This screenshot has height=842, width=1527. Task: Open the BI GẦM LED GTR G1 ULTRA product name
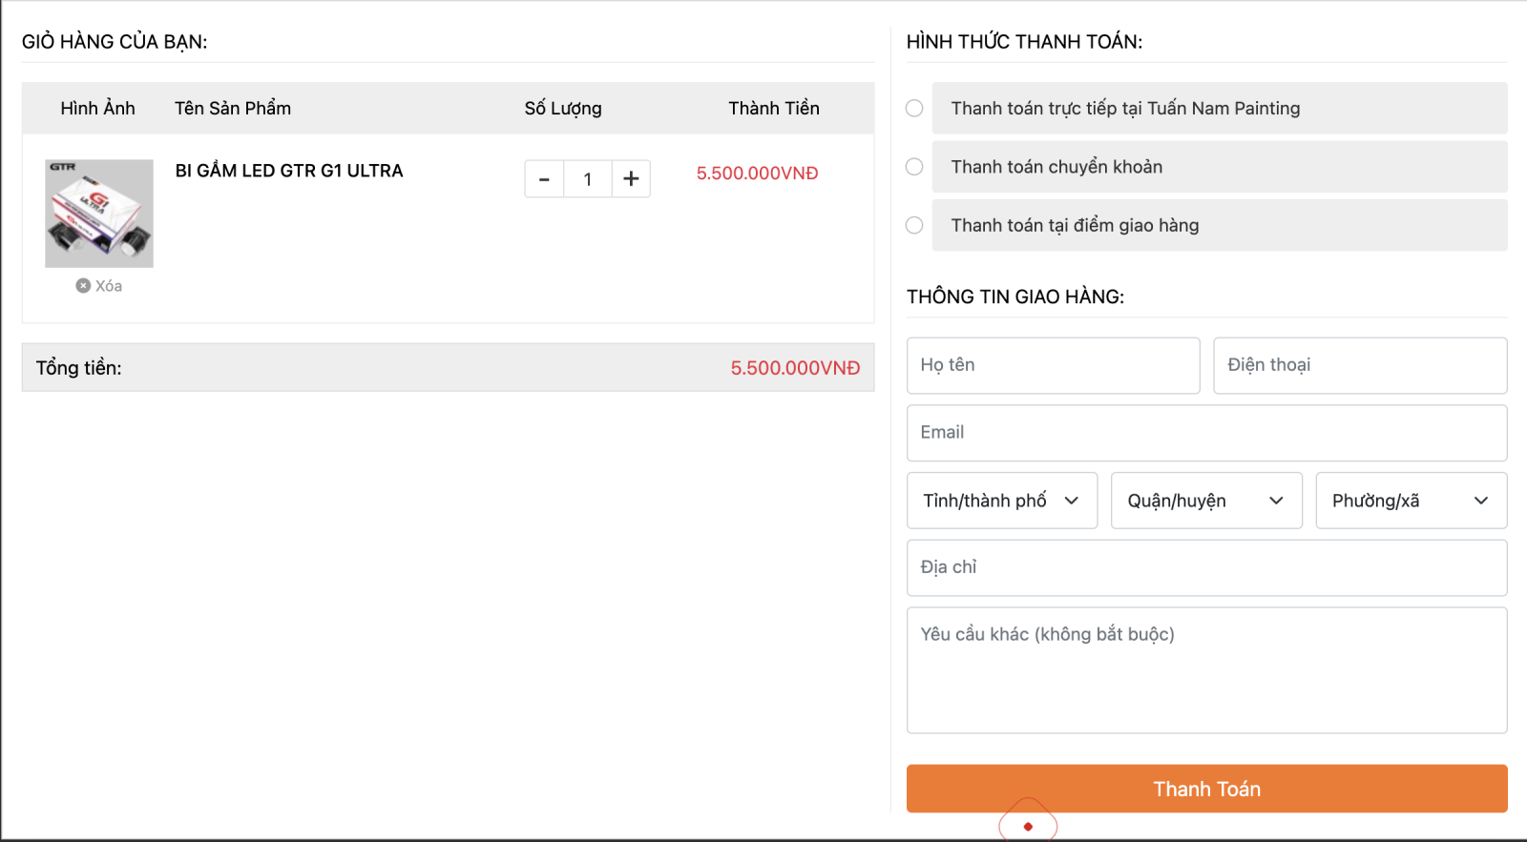point(289,171)
